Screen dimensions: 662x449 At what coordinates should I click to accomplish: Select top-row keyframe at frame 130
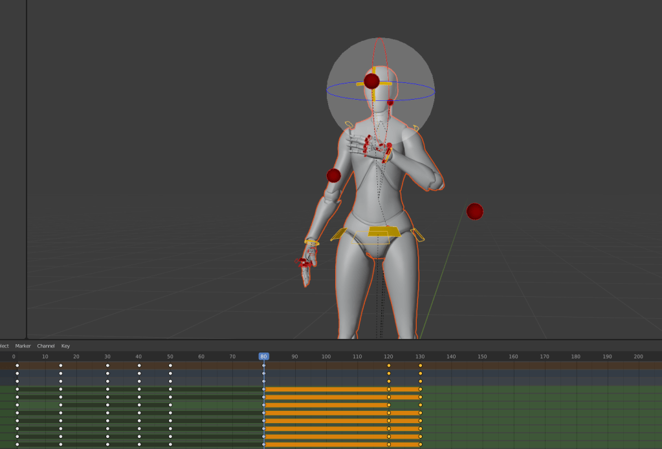coord(420,366)
